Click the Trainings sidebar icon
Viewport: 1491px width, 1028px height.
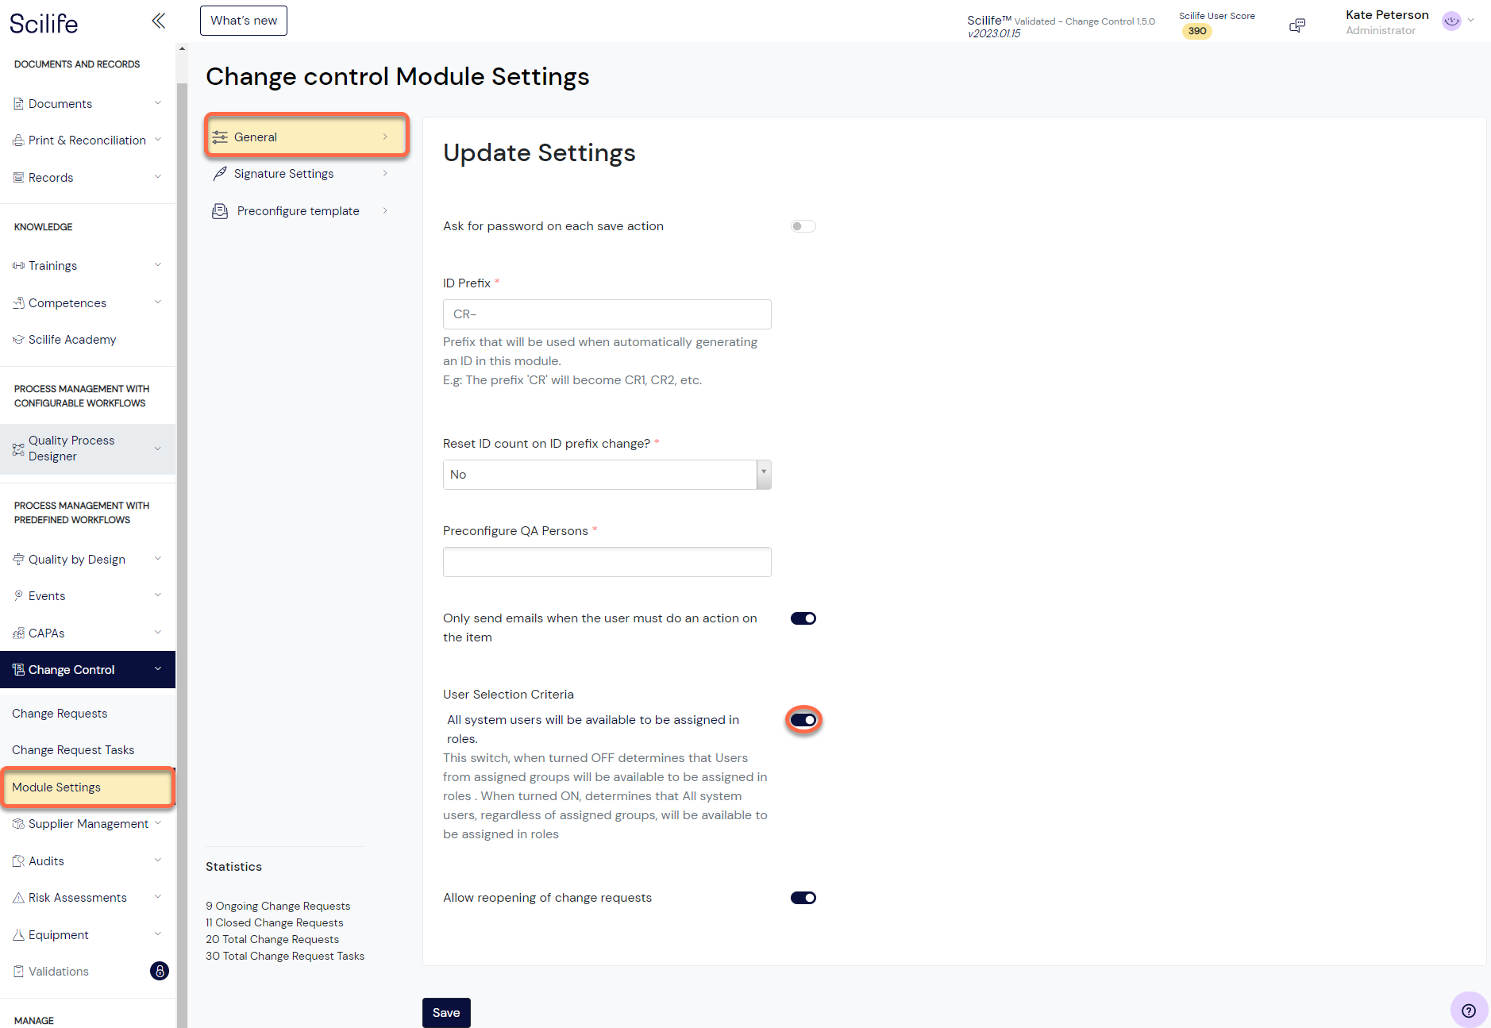[x=18, y=266]
